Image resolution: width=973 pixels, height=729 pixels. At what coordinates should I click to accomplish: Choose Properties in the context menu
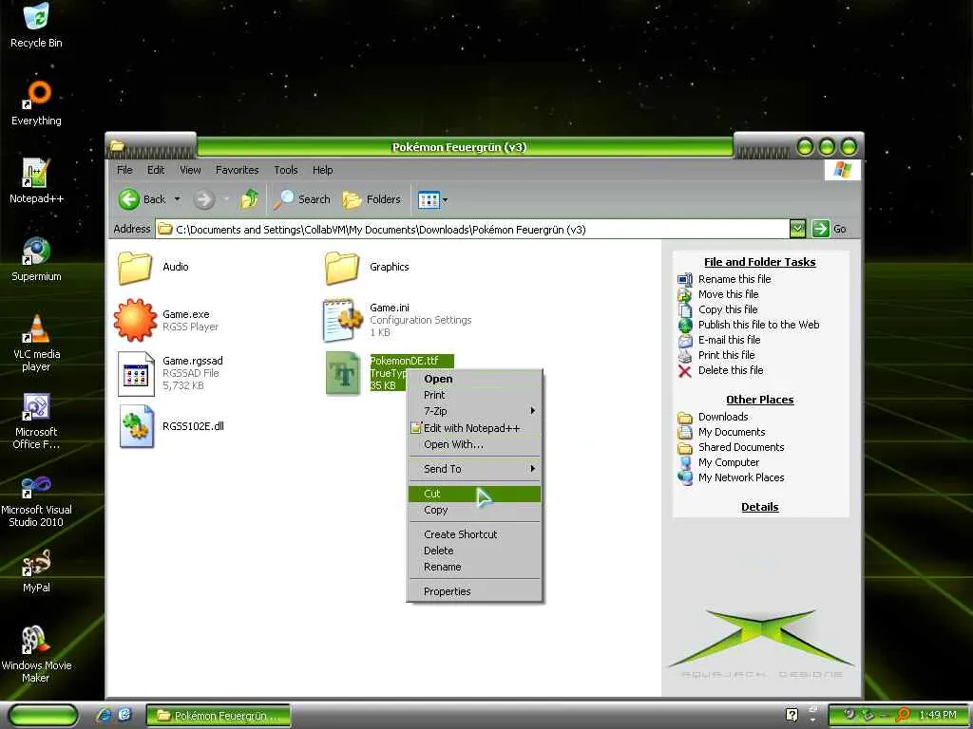point(475,591)
